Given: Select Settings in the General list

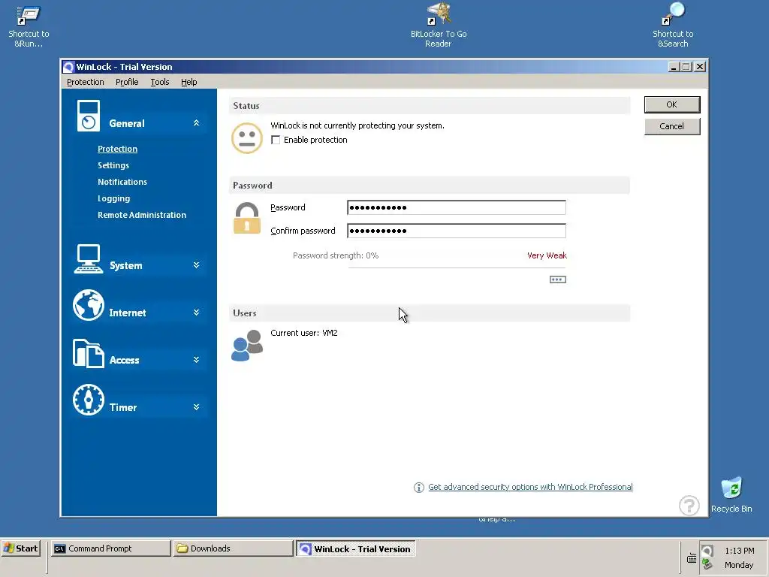Looking at the screenshot, I should [113, 165].
